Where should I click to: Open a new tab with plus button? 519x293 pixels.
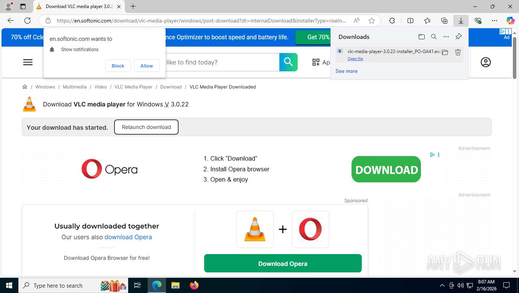click(x=133, y=6)
